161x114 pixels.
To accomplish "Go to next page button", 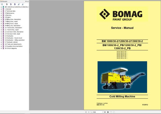I will pos(105,112).
